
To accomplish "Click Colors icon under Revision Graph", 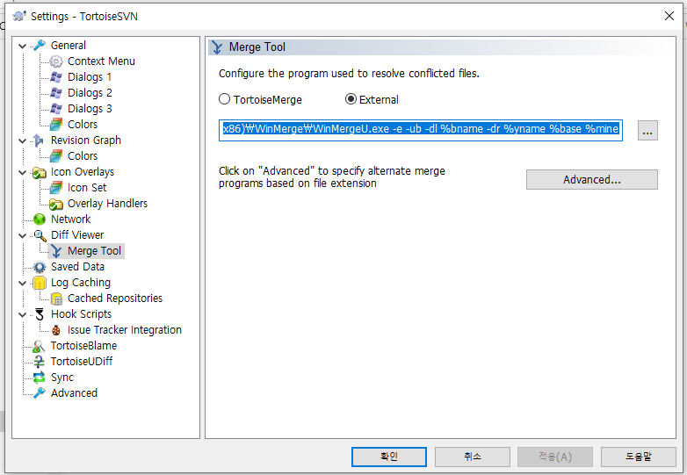I will tap(56, 156).
